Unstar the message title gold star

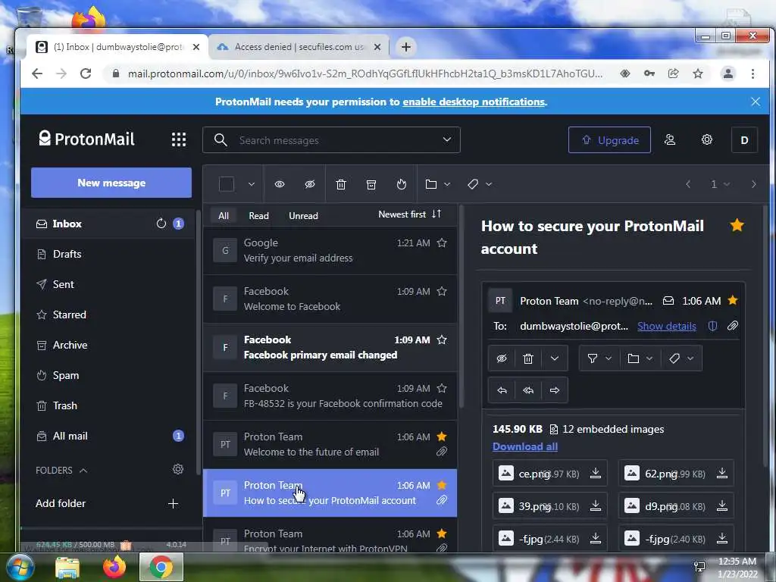(x=737, y=226)
